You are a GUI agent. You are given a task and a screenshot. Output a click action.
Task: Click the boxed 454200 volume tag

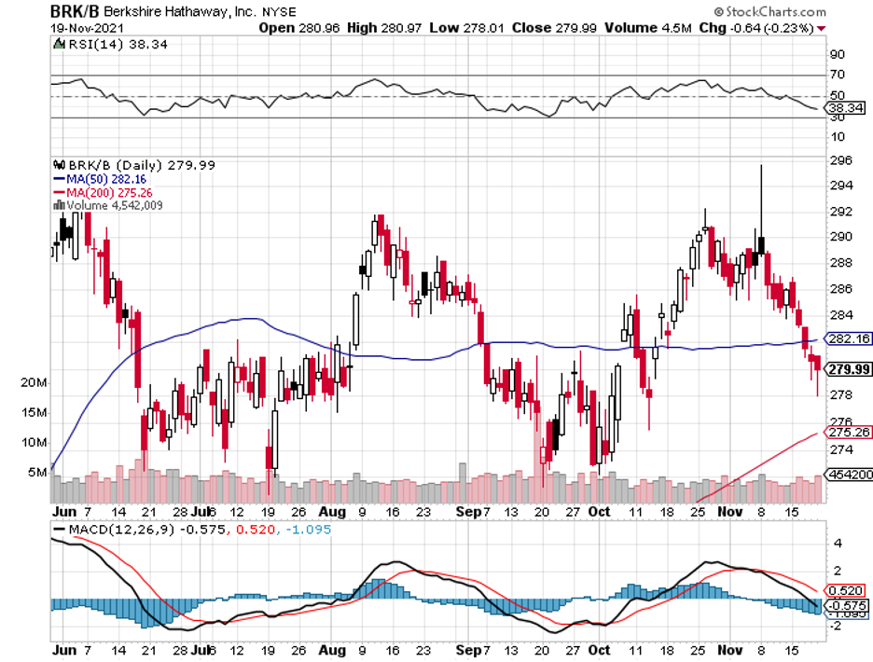(x=850, y=475)
